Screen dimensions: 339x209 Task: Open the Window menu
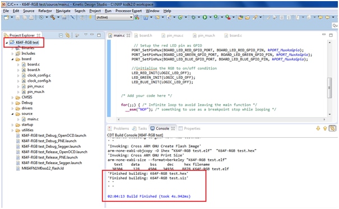152,11
